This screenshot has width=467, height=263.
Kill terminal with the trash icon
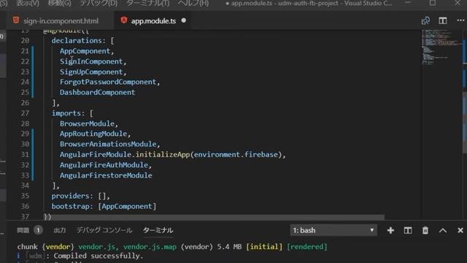[425, 230]
